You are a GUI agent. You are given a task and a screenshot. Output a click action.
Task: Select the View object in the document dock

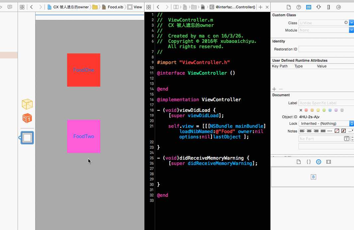27,138
